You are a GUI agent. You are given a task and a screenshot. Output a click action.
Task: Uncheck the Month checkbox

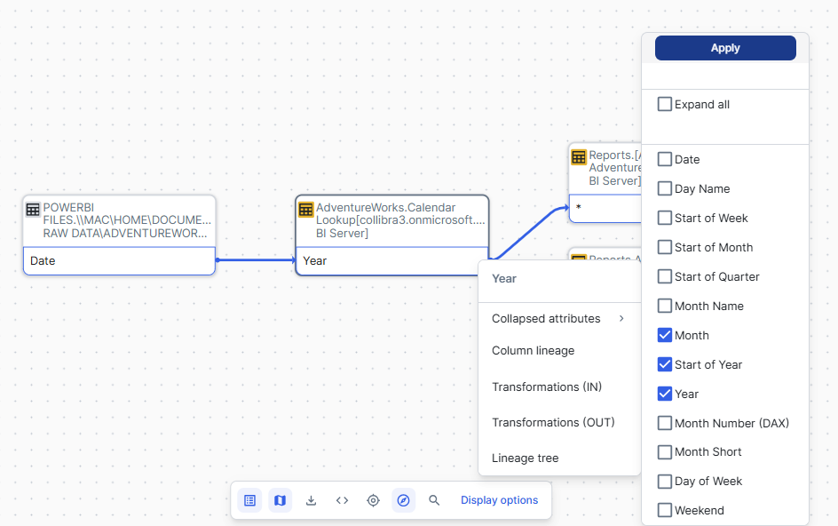(x=664, y=335)
